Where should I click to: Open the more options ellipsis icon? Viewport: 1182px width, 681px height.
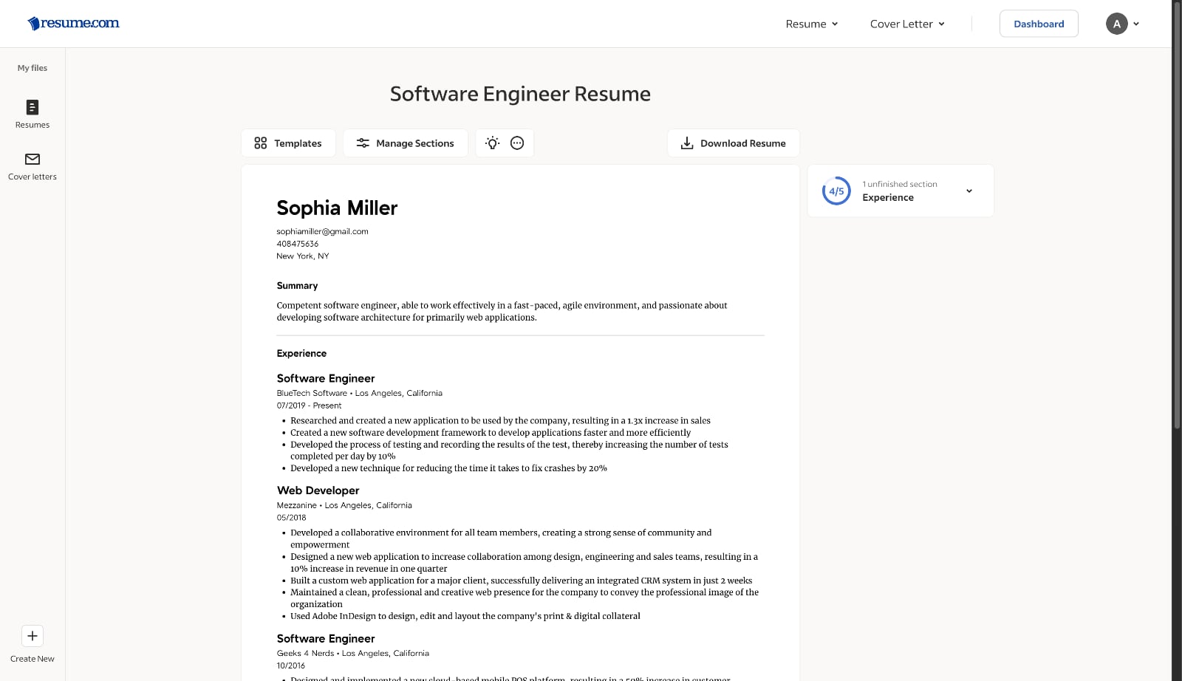517,143
